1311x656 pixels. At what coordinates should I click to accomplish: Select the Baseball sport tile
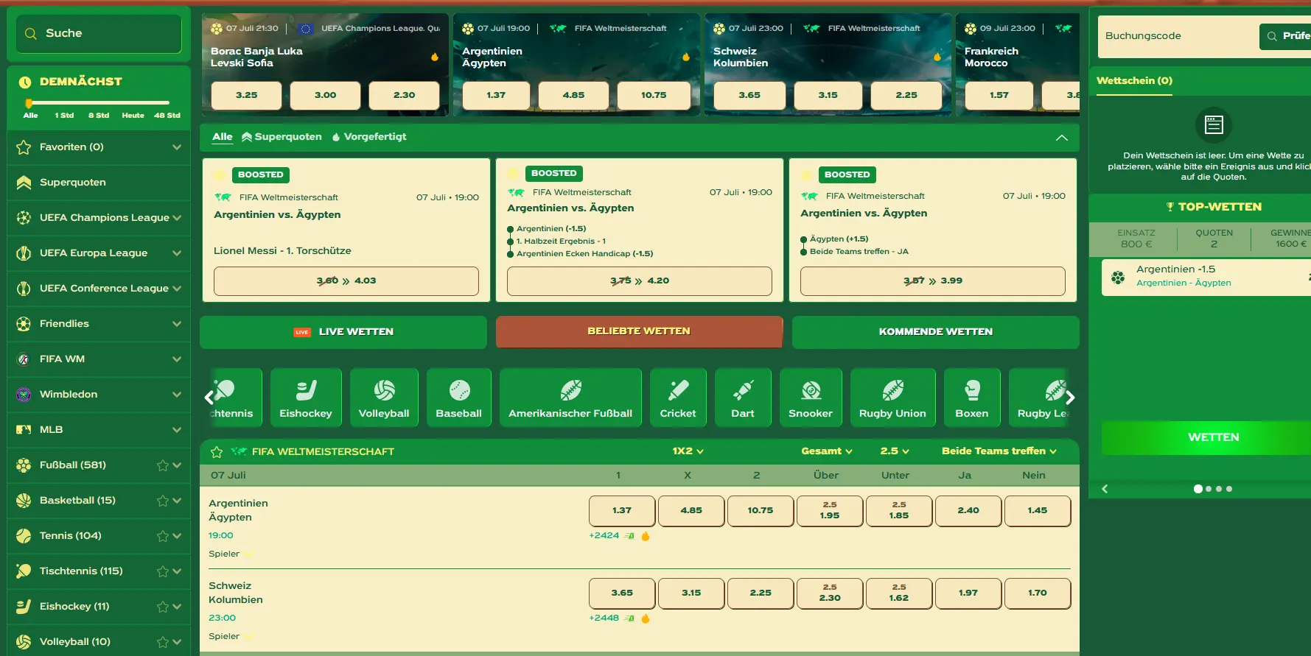click(459, 398)
